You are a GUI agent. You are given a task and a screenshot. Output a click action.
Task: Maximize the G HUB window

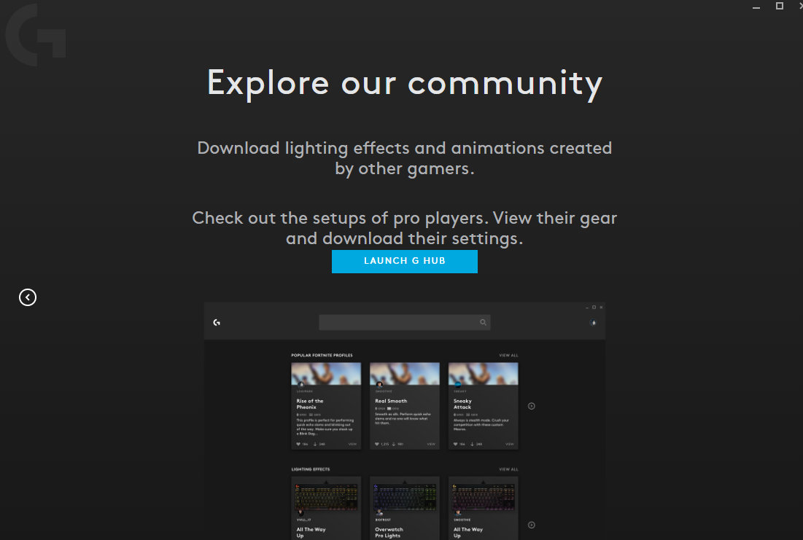coord(780,6)
